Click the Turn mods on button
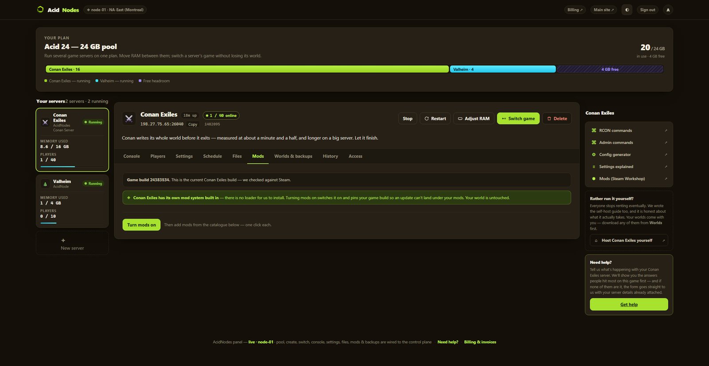Screen dimensions: 709x366 (x=141, y=225)
